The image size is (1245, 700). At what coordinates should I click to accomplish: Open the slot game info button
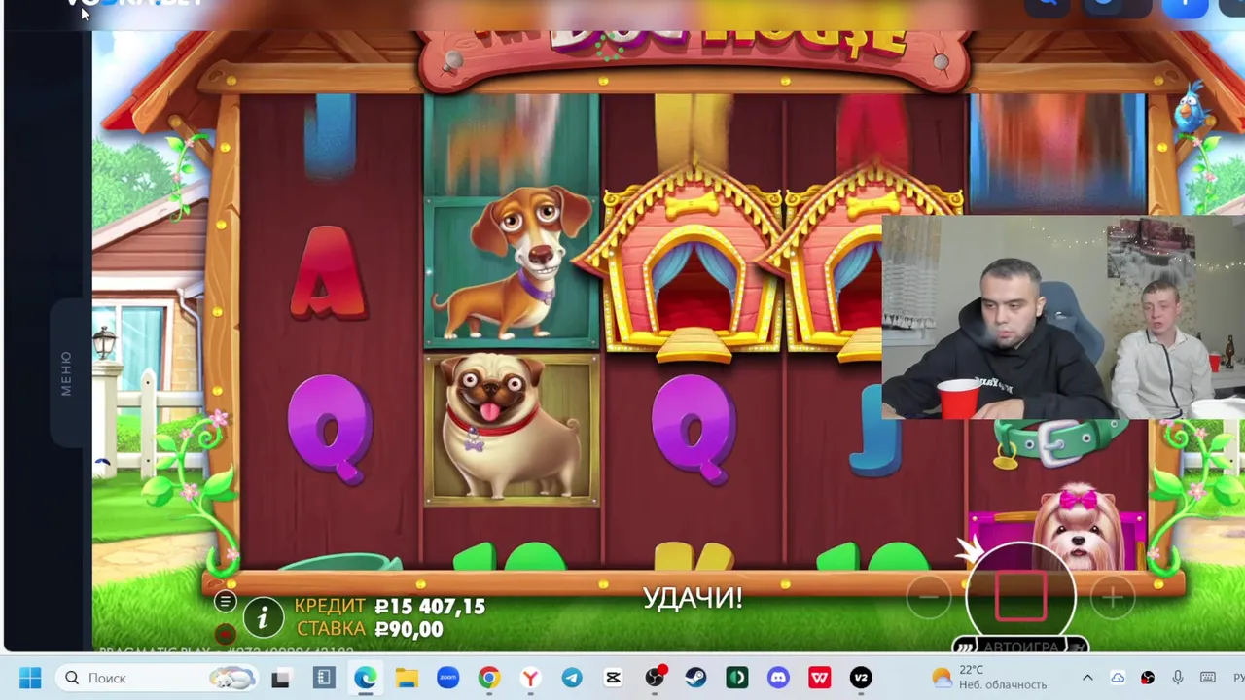pos(263,616)
